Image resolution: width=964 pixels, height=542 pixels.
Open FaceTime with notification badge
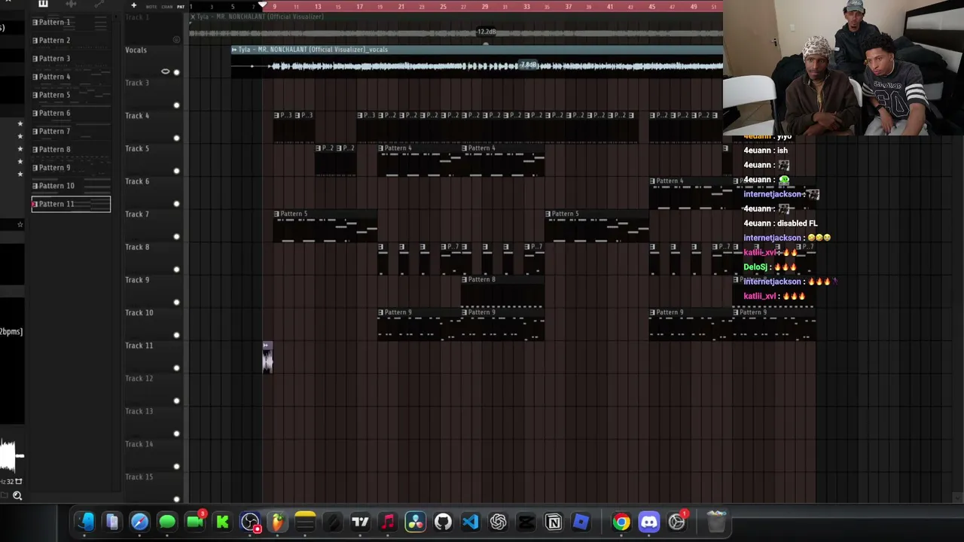[x=195, y=521]
